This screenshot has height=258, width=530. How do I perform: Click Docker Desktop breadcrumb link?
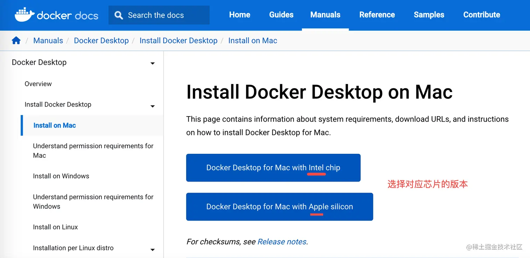click(x=101, y=41)
